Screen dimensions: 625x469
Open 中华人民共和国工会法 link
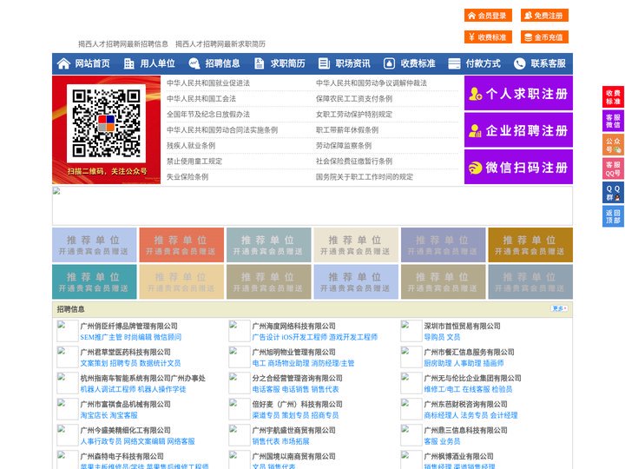point(201,98)
